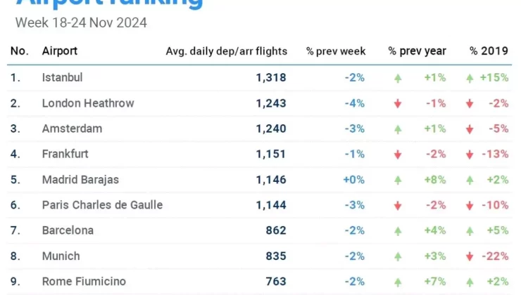Click Madrid Barajas +0% prev week value
The height and width of the screenshot is (295, 521).
(x=353, y=180)
